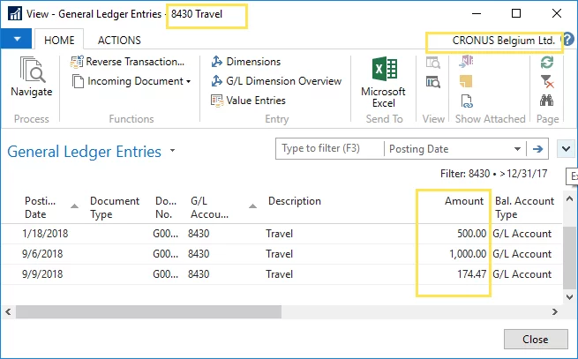Click the Find binoculars icon
578x359 pixels.
547,101
